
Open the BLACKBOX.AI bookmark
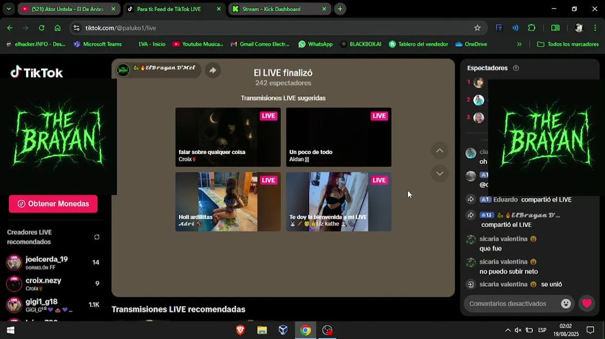360,44
